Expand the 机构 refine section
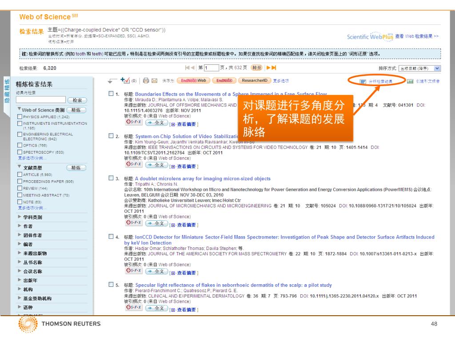 19,289
